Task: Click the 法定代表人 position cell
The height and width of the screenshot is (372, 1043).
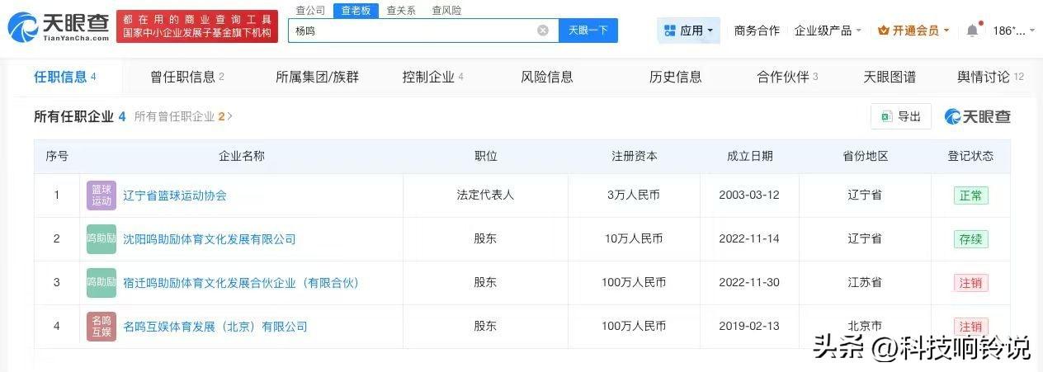Action: coord(485,195)
